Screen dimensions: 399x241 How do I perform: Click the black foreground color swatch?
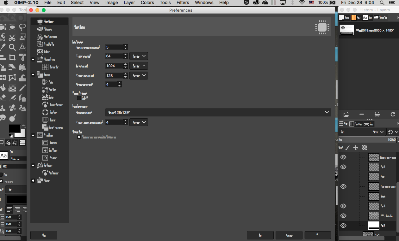tap(15, 129)
